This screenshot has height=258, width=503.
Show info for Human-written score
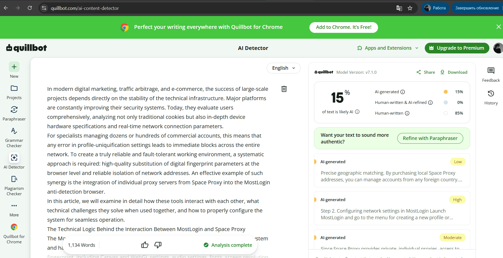[407, 113]
